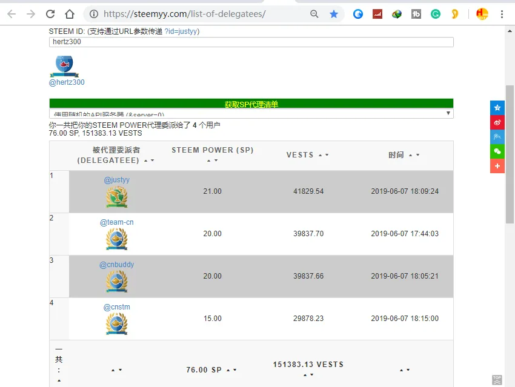Screen dimensions: 515x387
Task: Open the gray tb extension icon
Action: (416, 14)
